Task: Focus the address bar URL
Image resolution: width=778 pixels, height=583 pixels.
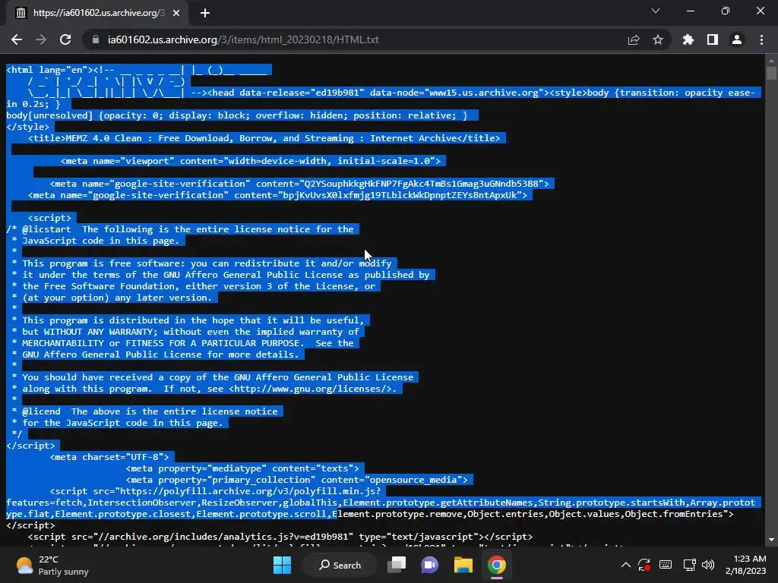Action: click(243, 39)
